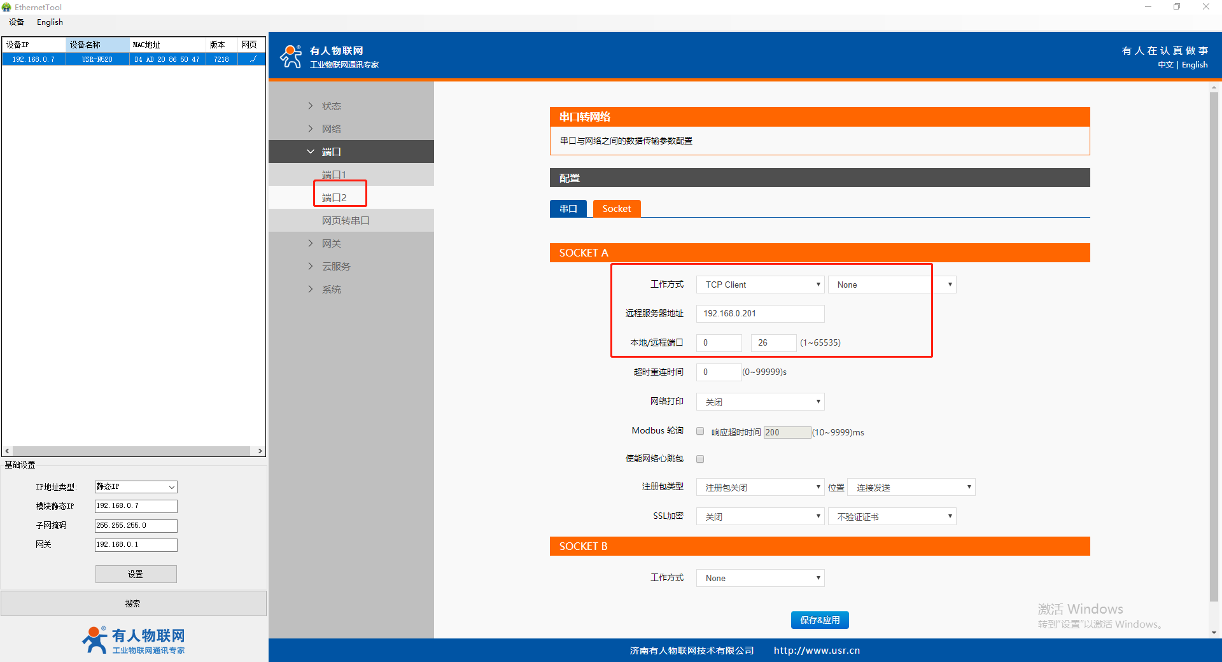The height and width of the screenshot is (662, 1222).
Task: Open the 设备 menu
Action: coord(17,22)
